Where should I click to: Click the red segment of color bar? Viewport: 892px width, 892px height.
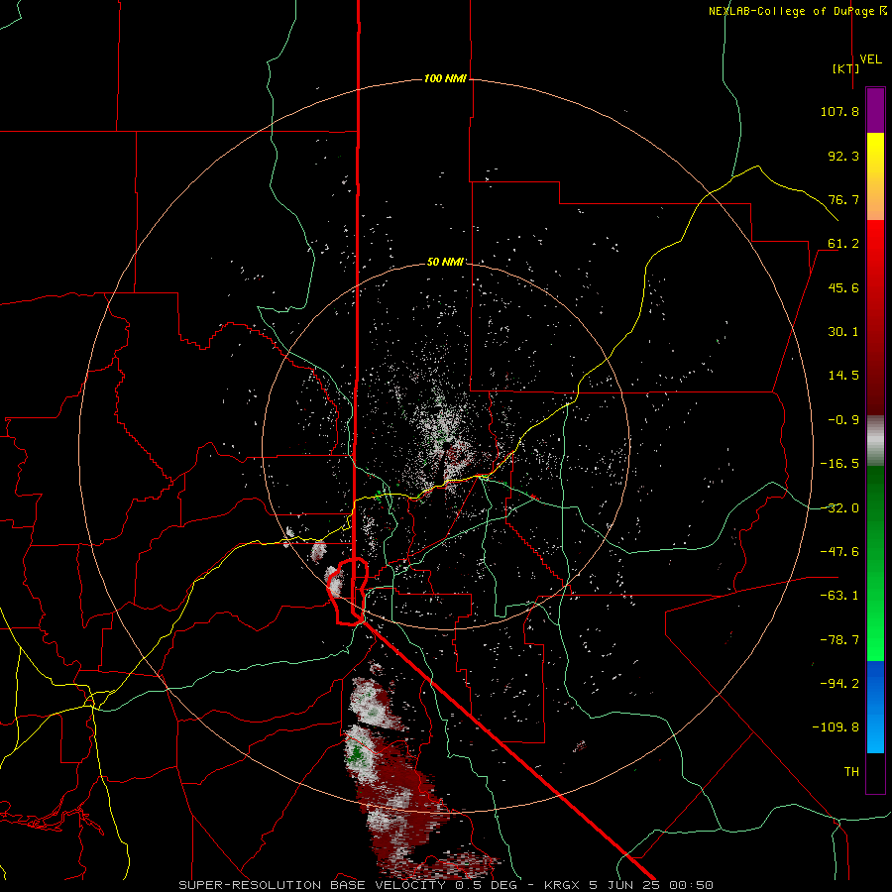(x=875, y=318)
